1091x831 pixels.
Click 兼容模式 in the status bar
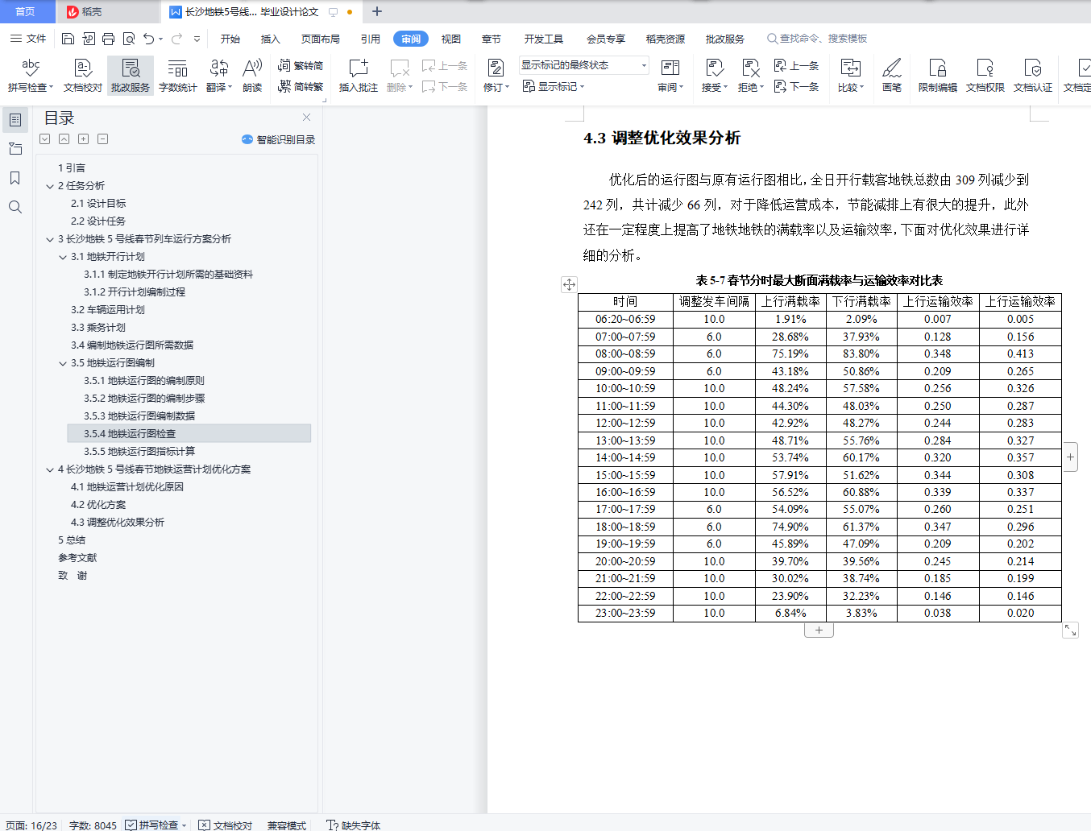tap(287, 825)
